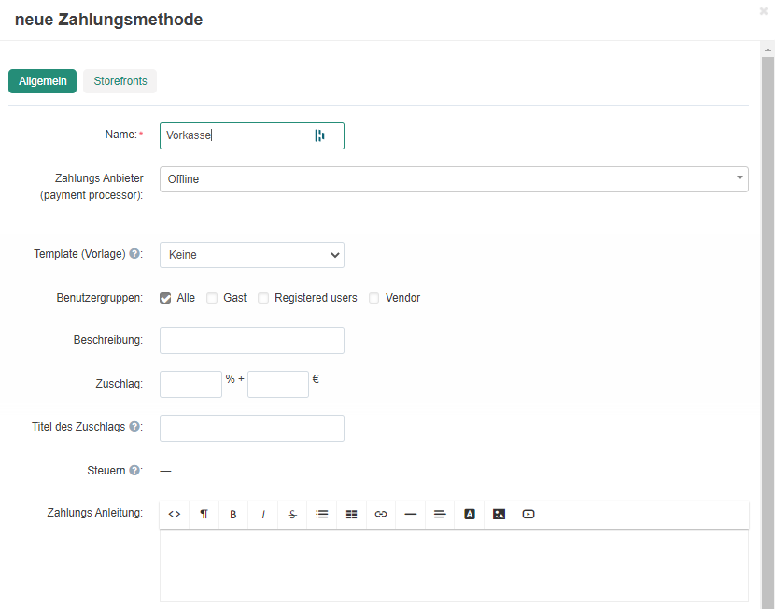Screen dimensions: 775x609
Task: Click the dialog vertical scrollbar thumb
Action: click(768, 333)
